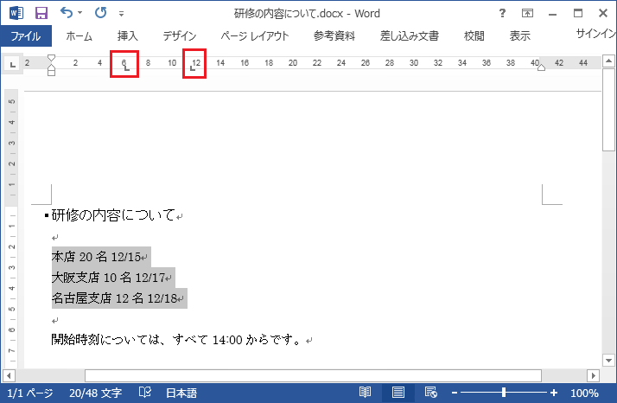617x403 pixels.
Task: Open Ribbon Display Options
Action: click(527, 13)
